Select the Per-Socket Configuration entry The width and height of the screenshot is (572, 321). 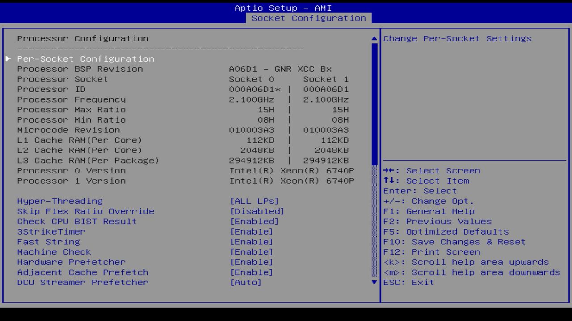85,58
